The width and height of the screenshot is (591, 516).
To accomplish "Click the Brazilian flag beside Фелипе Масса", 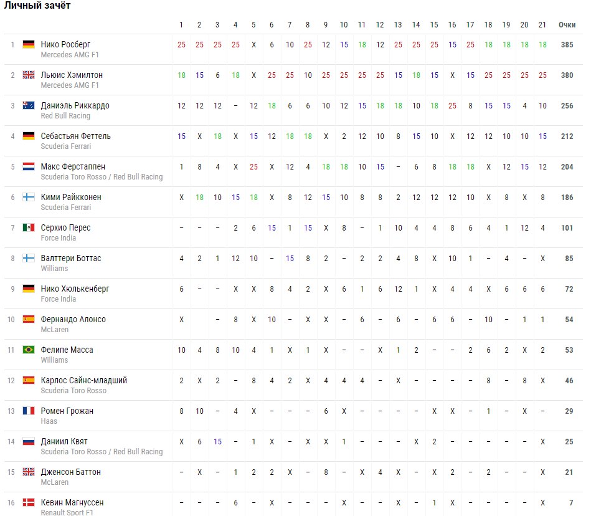I will (28, 350).
